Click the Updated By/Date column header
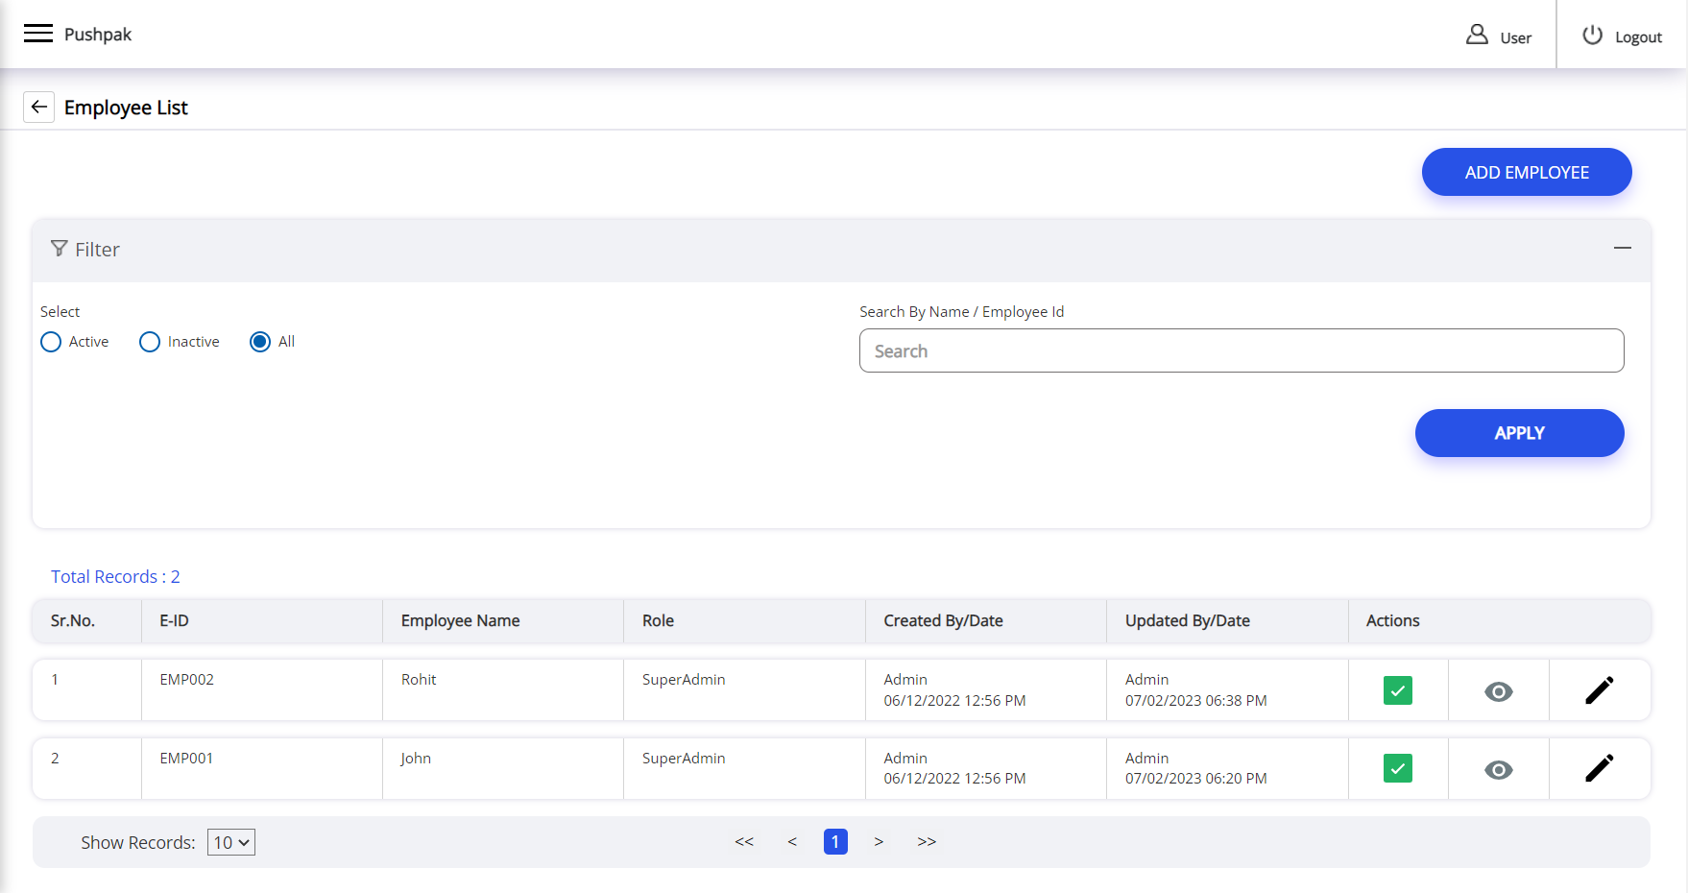Viewport: 1688px width, 893px height. 1187,620
